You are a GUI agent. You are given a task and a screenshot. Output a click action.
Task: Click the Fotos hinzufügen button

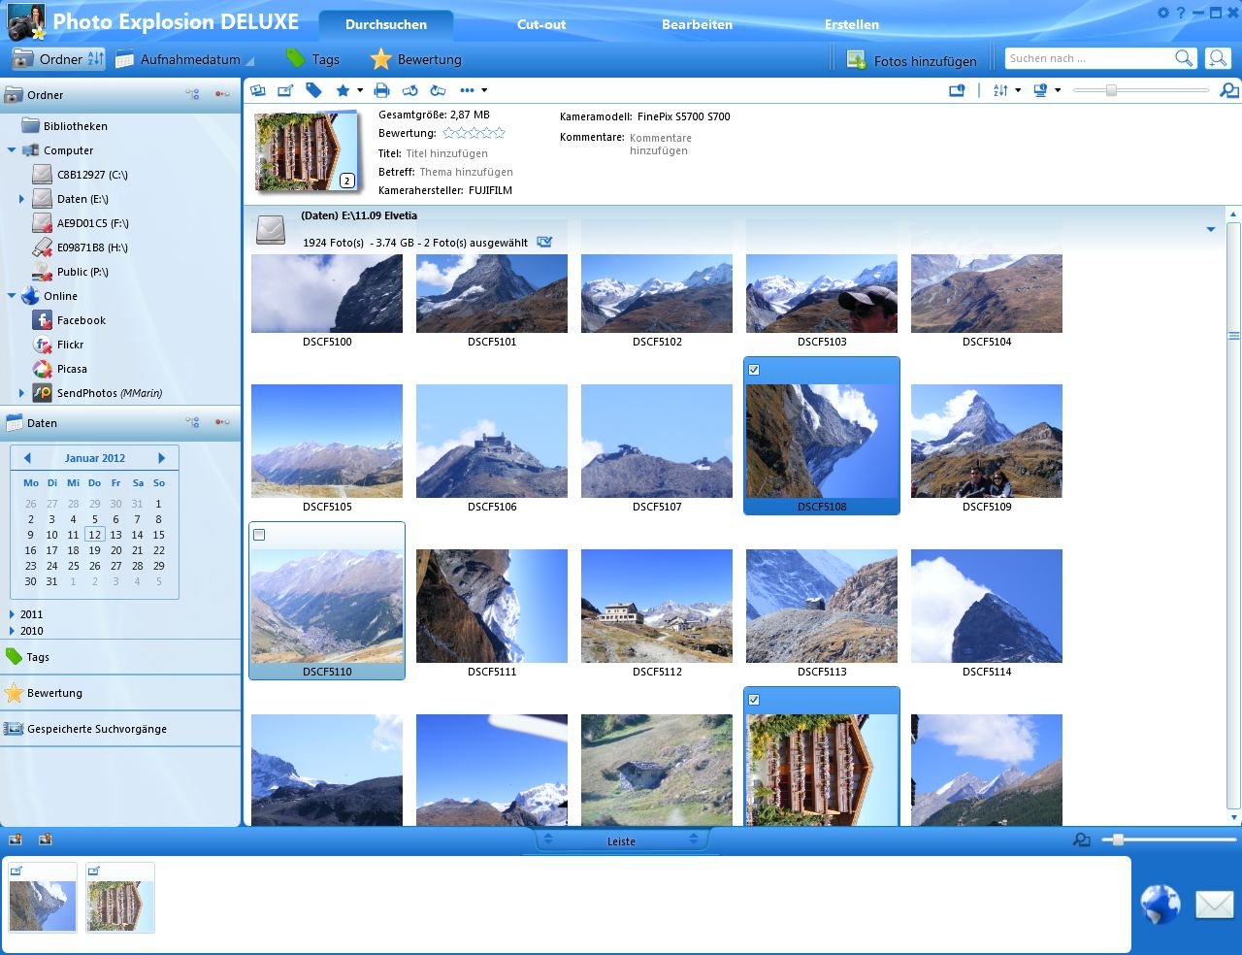(x=912, y=60)
